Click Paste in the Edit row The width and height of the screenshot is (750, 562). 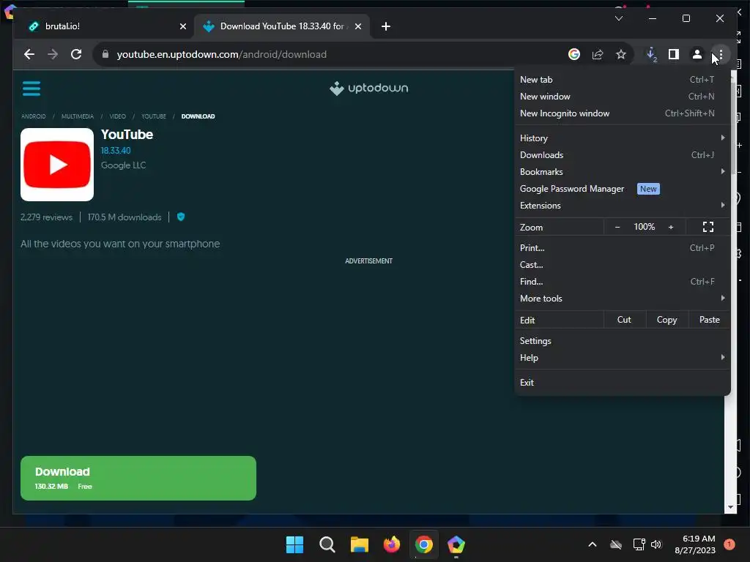click(x=709, y=320)
